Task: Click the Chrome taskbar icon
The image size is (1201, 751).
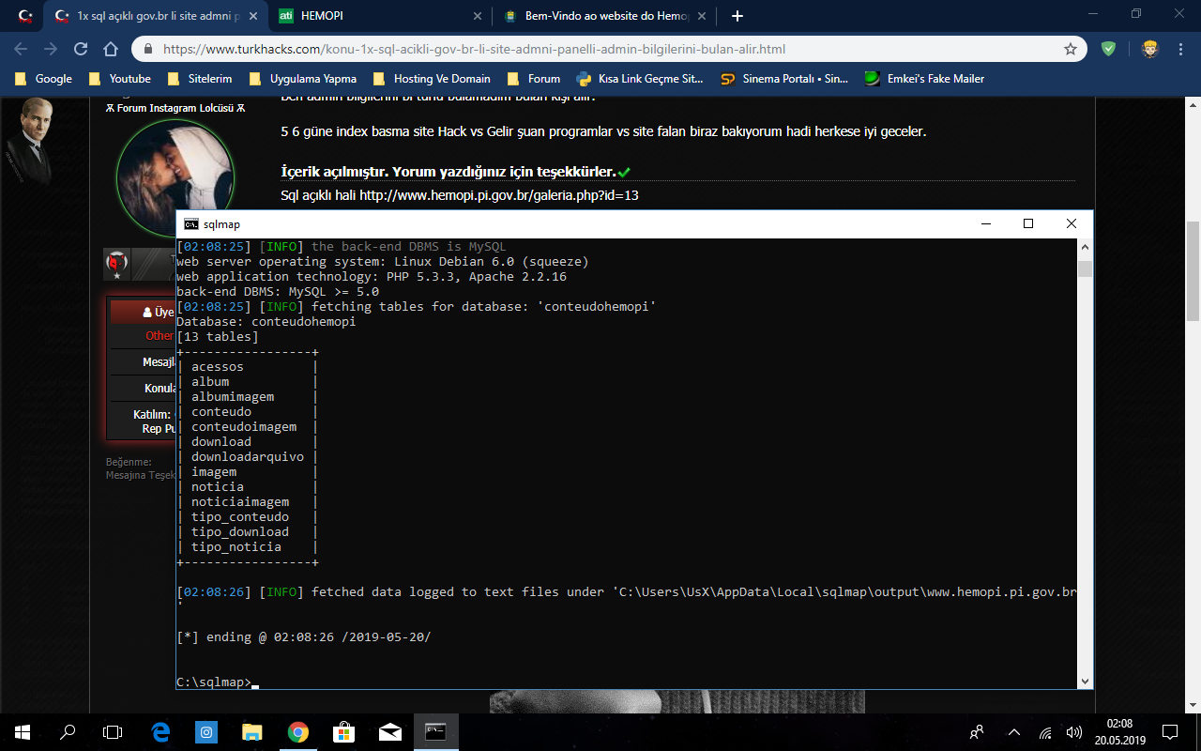Action: click(x=298, y=731)
